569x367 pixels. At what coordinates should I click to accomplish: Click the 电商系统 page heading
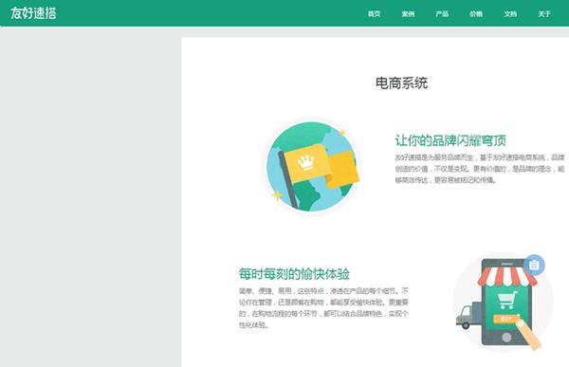click(x=401, y=83)
